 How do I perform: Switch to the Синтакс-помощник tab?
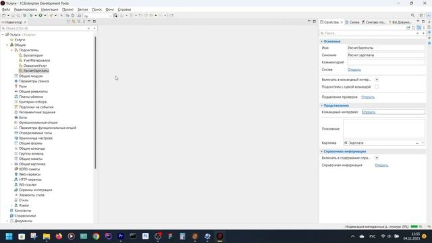(x=374, y=22)
